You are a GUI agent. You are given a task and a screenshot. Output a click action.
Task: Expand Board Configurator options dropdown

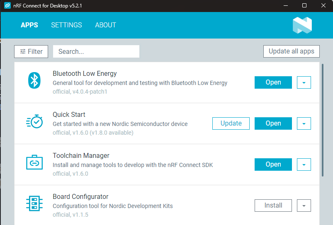tap(304, 205)
